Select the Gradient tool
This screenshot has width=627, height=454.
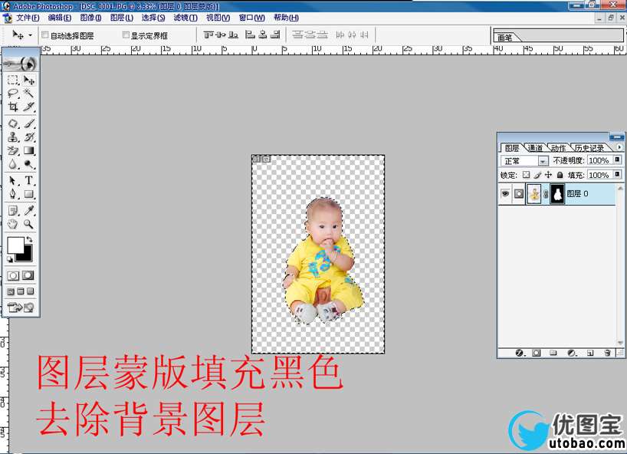coord(28,151)
